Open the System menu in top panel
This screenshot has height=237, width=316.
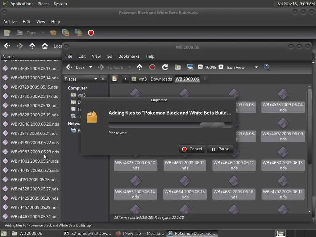tap(60, 4)
